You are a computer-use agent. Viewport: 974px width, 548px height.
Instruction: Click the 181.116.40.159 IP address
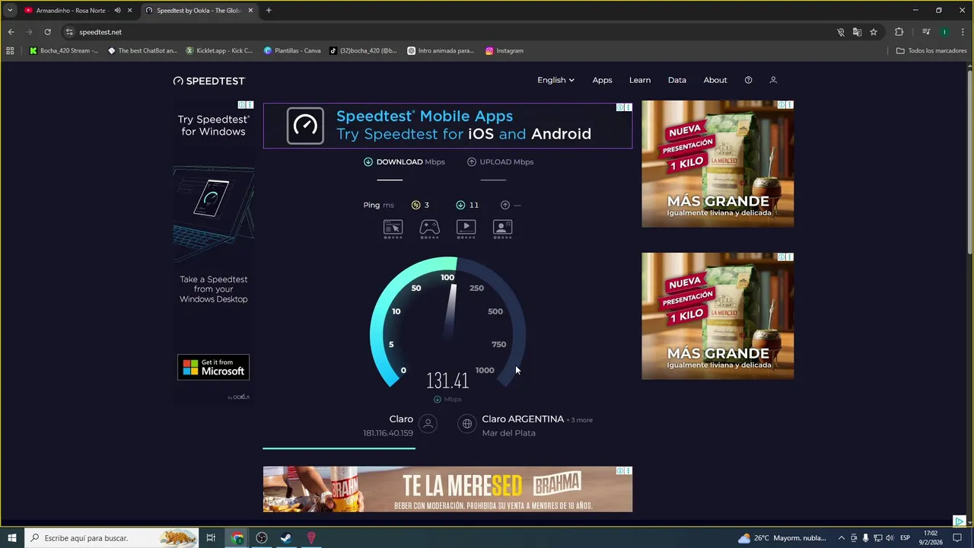pyautogui.click(x=388, y=433)
